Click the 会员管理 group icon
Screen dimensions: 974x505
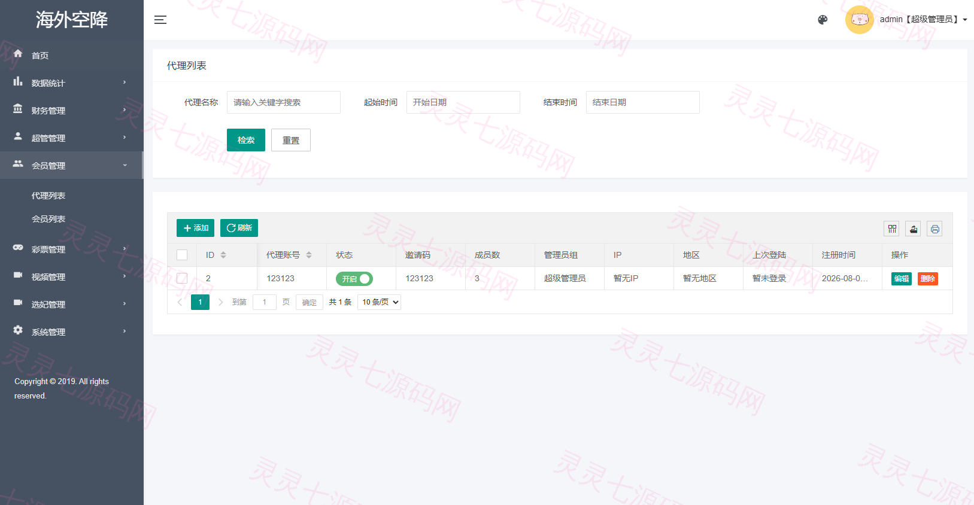point(18,164)
